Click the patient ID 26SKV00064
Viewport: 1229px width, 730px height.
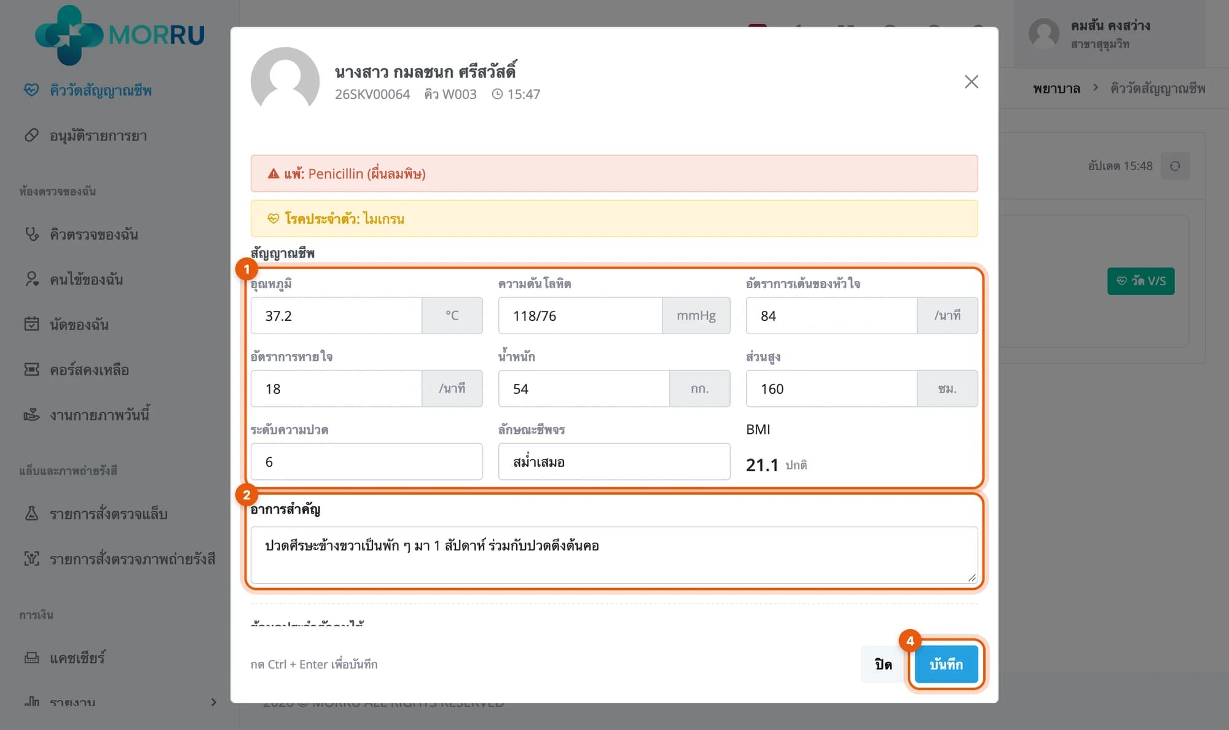(x=372, y=94)
